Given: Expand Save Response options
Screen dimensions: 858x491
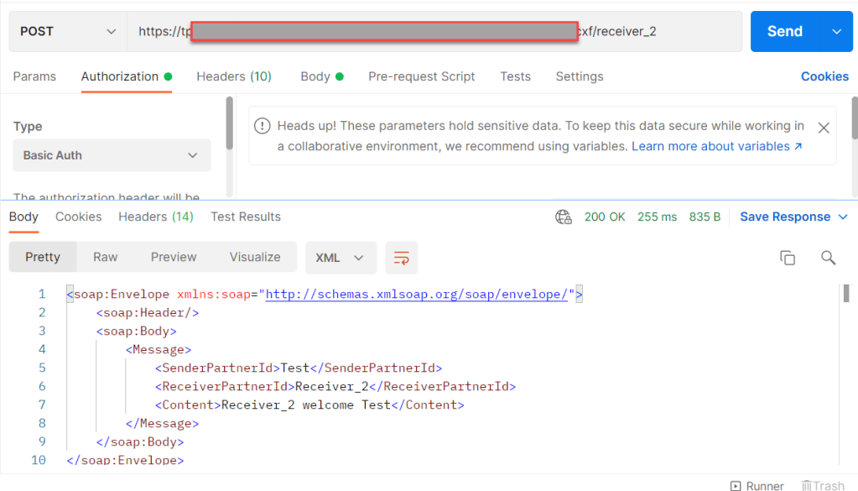Looking at the screenshot, I should click(844, 217).
